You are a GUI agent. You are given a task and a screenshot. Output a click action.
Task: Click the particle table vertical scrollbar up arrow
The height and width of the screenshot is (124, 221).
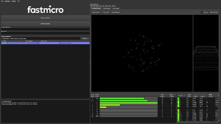coord(219,94)
